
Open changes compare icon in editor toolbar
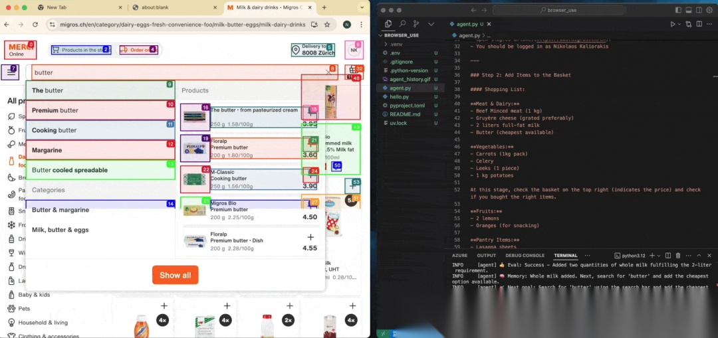pos(689,24)
